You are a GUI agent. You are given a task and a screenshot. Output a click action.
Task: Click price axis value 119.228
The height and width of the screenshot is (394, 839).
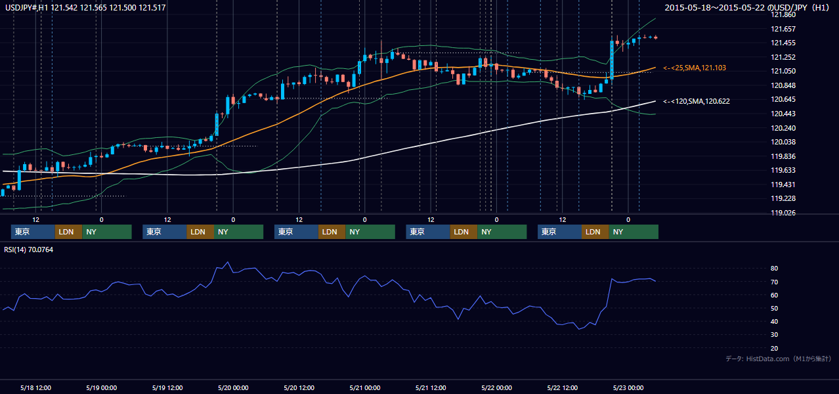[785, 198]
